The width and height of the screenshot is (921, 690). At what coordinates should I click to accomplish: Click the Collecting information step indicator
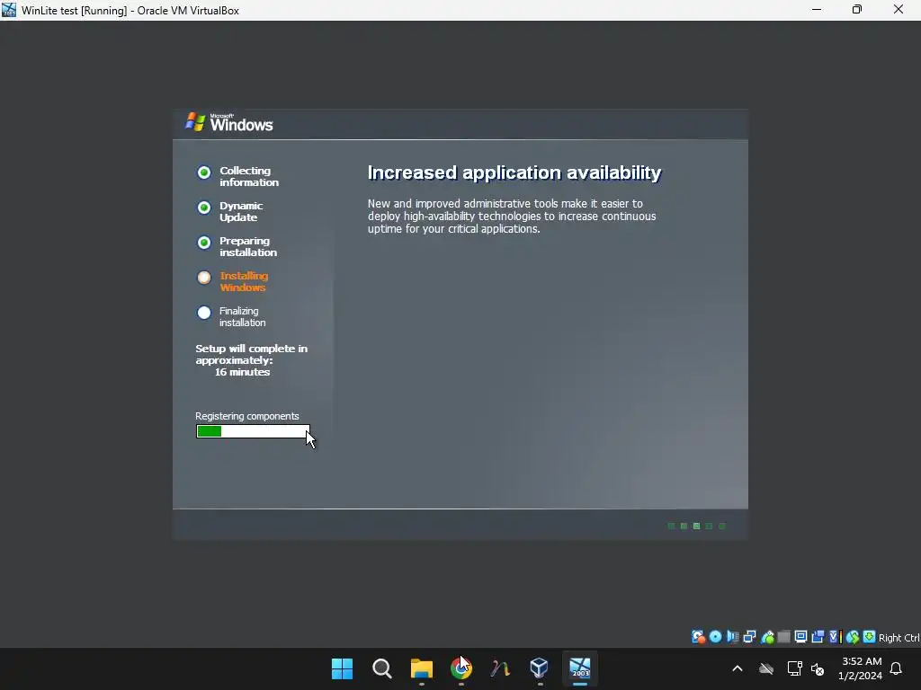pos(204,172)
